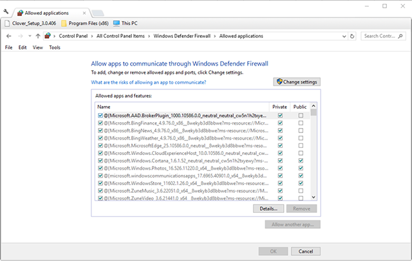Click the OK button
This screenshot has height=261, width=412.
tap(273, 251)
